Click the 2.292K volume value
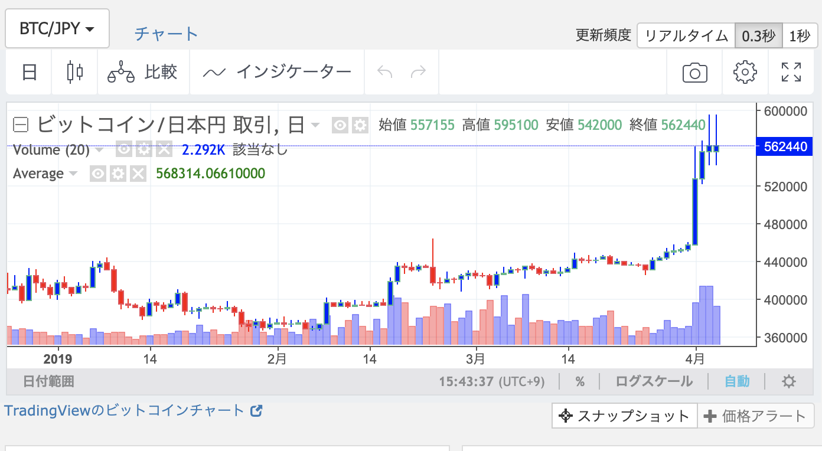 pos(204,149)
